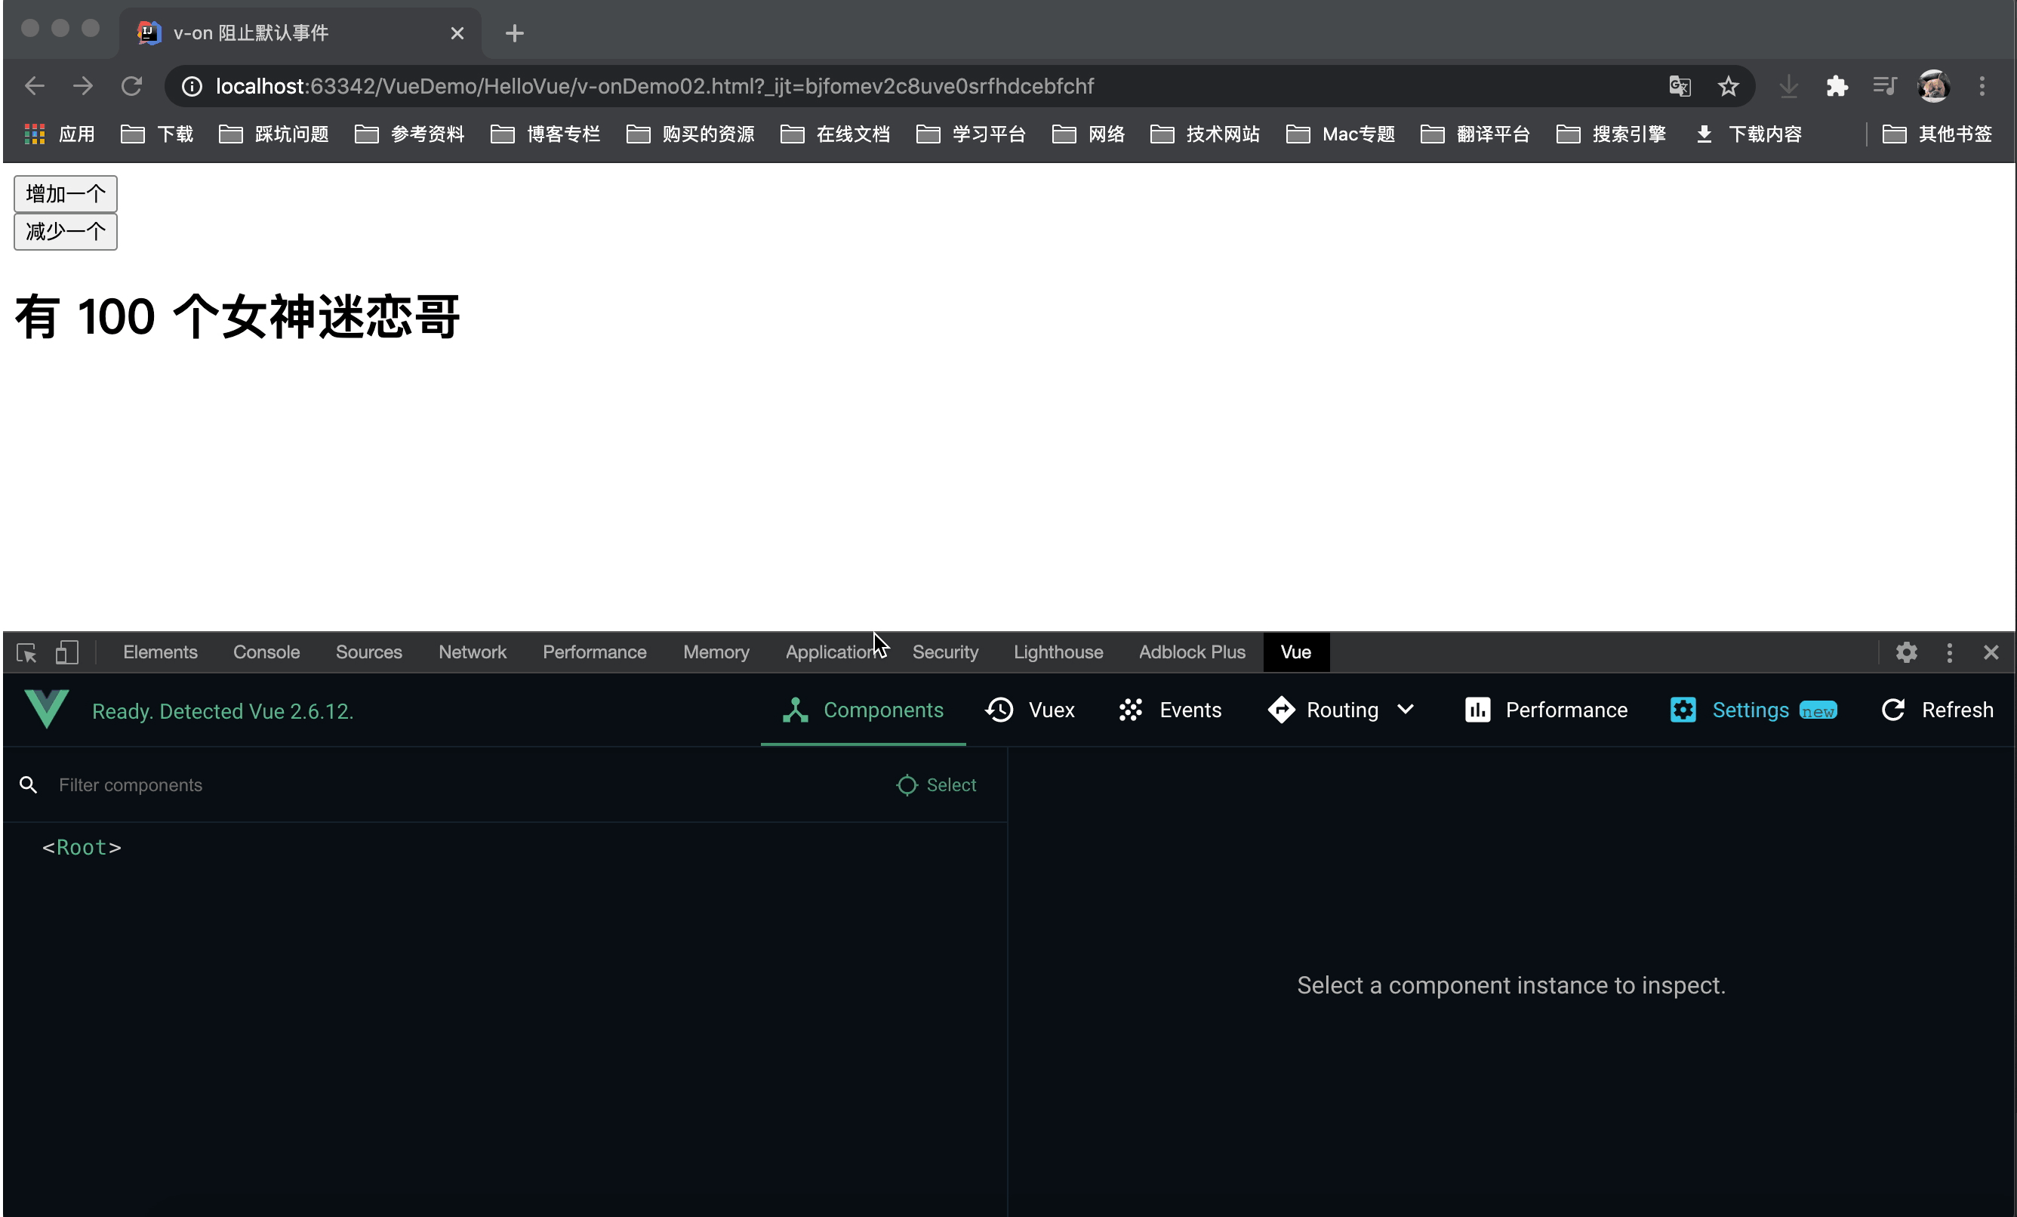The width and height of the screenshot is (2017, 1217).
Task: Click the Google Translate icon in address bar
Action: click(x=1680, y=86)
